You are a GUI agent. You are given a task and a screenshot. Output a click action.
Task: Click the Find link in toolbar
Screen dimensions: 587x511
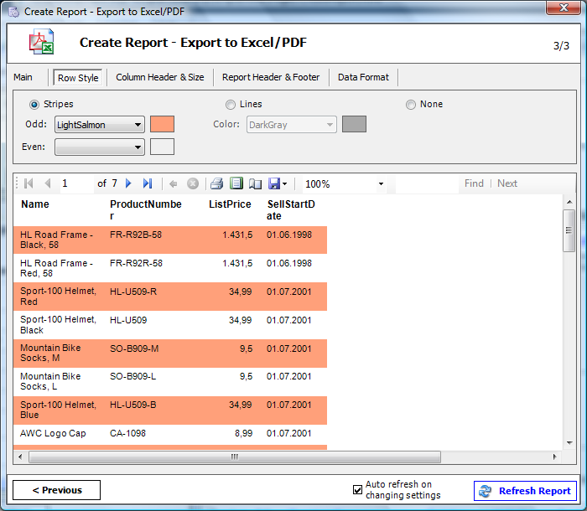pyautogui.click(x=474, y=183)
